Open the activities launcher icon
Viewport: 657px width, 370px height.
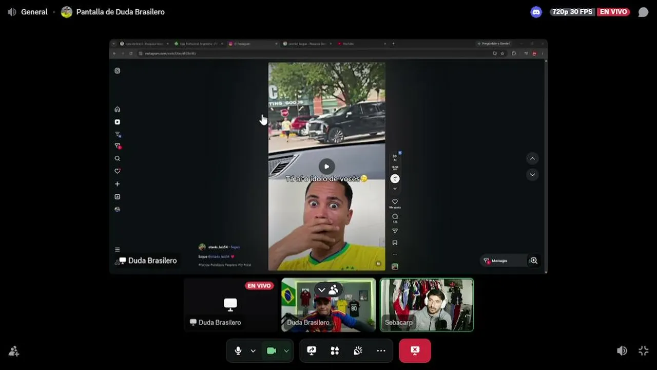(335, 350)
